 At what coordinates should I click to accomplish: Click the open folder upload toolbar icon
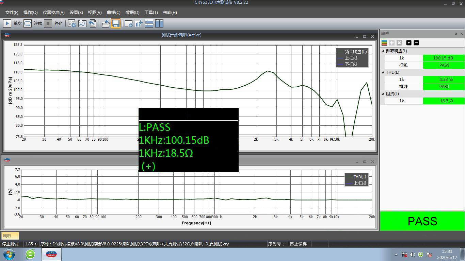pyautogui.click(x=106, y=23)
